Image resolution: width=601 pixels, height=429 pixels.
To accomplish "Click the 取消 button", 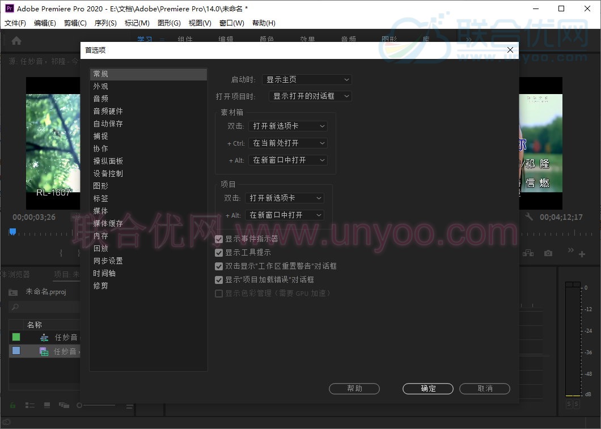I will [x=485, y=389].
